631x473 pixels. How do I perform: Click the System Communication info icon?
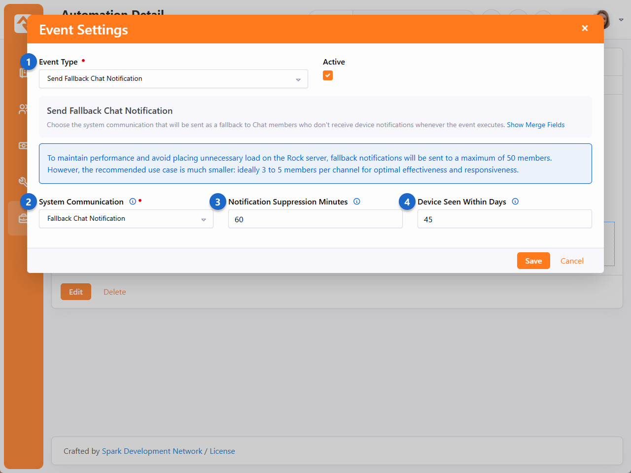[x=132, y=202]
